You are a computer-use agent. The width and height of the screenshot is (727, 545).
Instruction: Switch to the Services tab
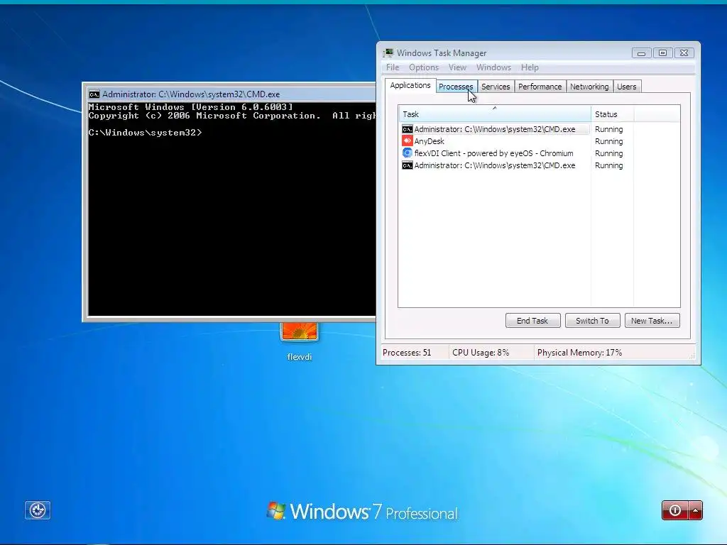pyautogui.click(x=496, y=87)
